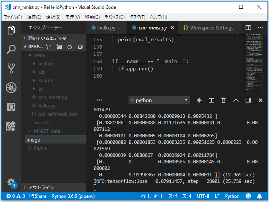The image size is (269, 202).
Task: Collapse all folders in explorer
Action: click(x=81, y=47)
